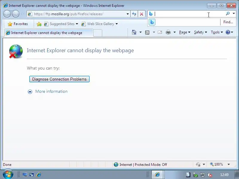This screenshot has height=179, width=239.
Task: Click the Print icon
Action: [x=168, y=32]
